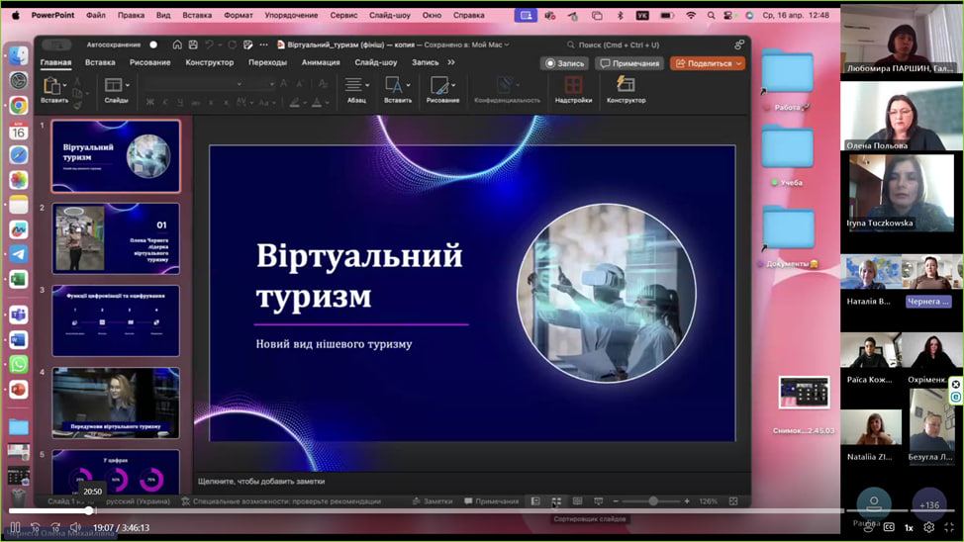Click the zoom slider in status bar
This screenshot has height=542, width=964.
[x=652, y=501]
